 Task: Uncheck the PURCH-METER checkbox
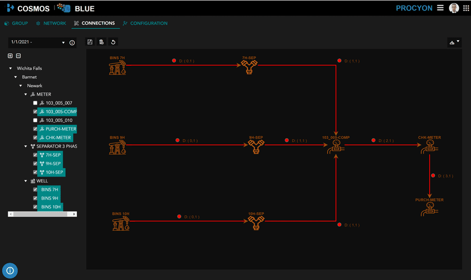point(35,129)
